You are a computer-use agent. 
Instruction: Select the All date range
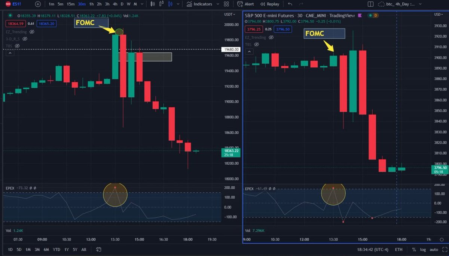click(x=84, y=249)
